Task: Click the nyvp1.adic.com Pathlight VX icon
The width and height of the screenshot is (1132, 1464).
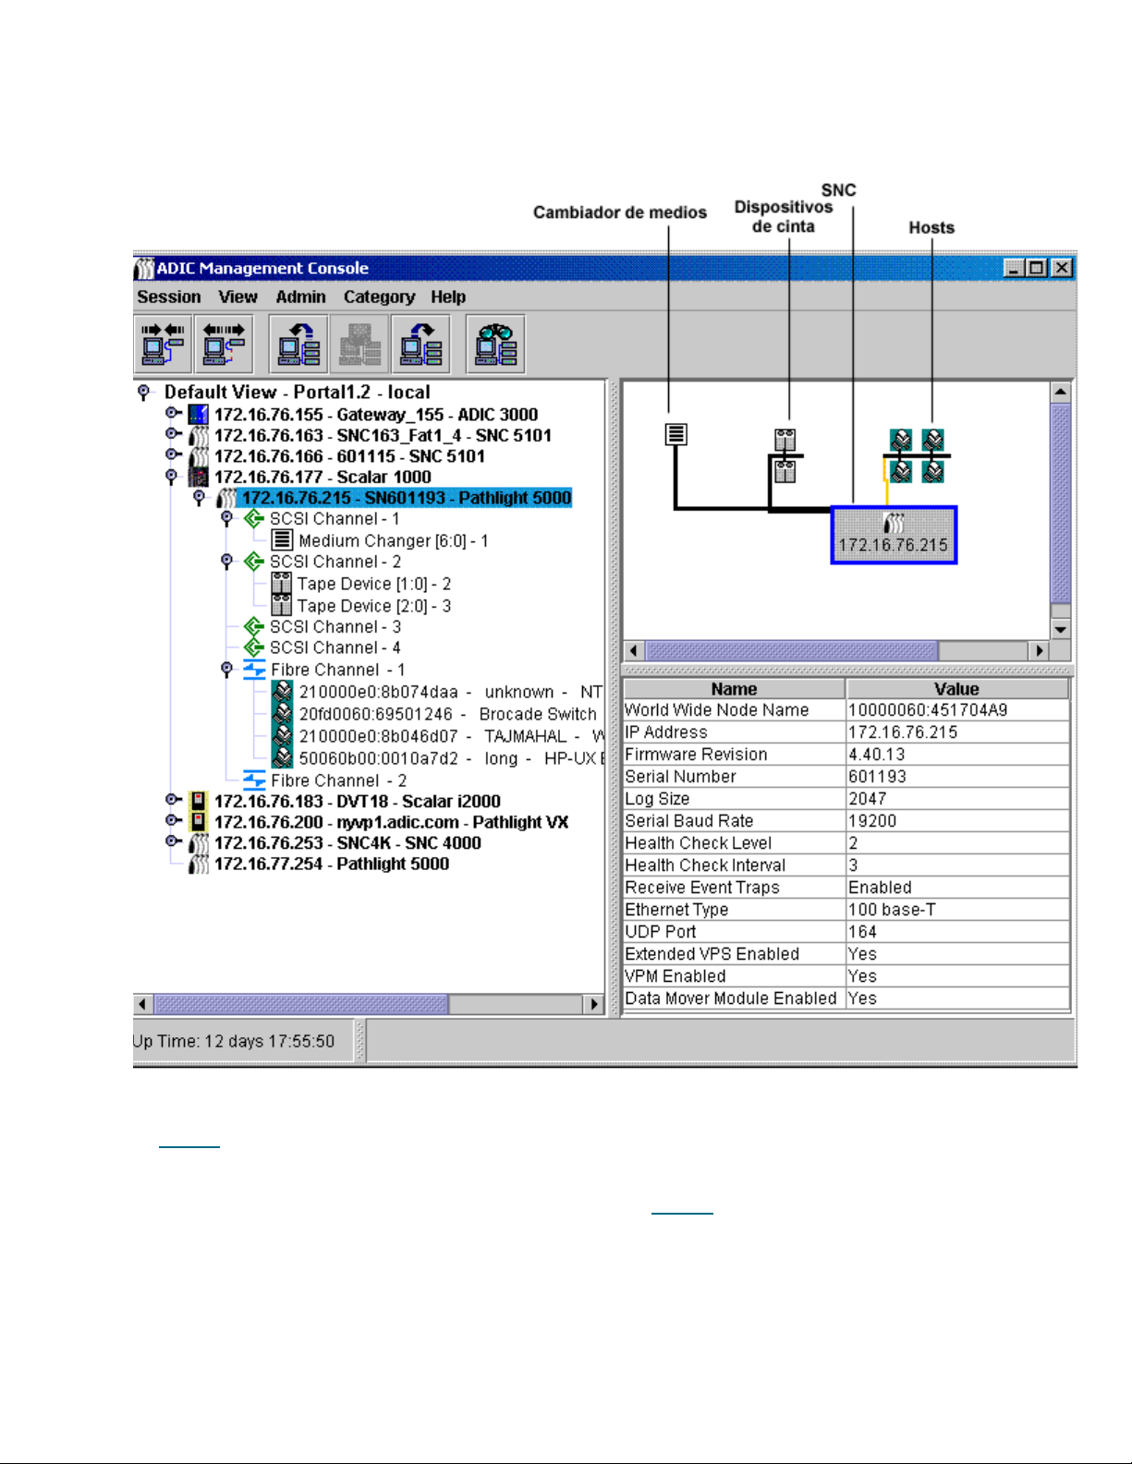Action: (x=198, y=821)
